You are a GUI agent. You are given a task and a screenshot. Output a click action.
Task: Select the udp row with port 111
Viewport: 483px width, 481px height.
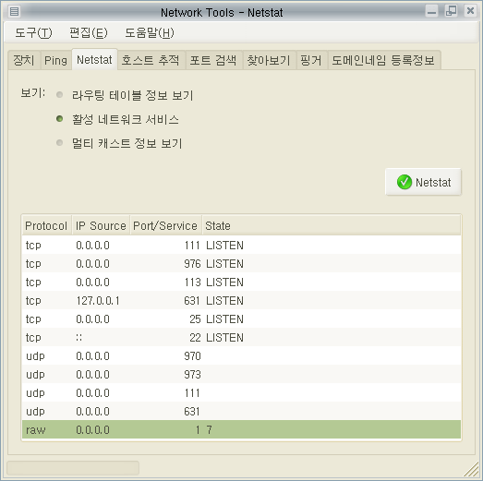tap(242, 393)
